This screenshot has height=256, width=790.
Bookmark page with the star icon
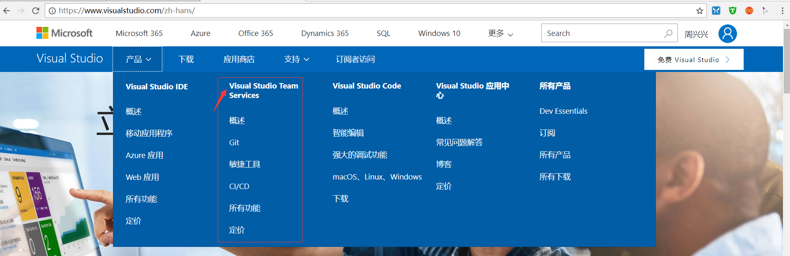coord(700,11)
